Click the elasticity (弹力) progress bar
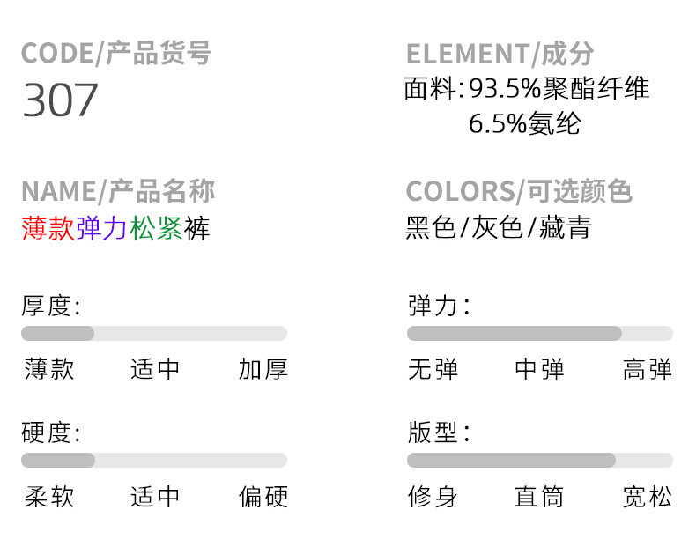The width and height of the screenshot is (696, 547). point(539,334)
